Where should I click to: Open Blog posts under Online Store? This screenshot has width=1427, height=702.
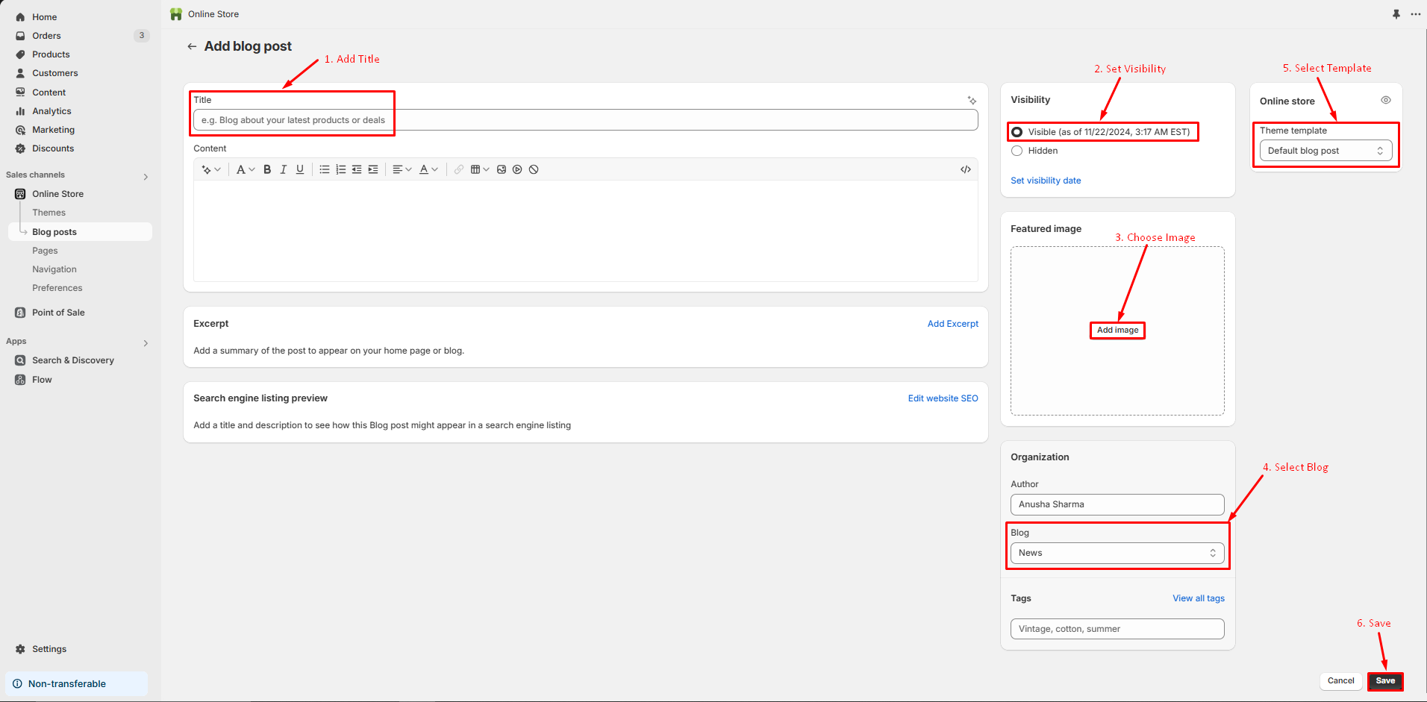[81, 232]
